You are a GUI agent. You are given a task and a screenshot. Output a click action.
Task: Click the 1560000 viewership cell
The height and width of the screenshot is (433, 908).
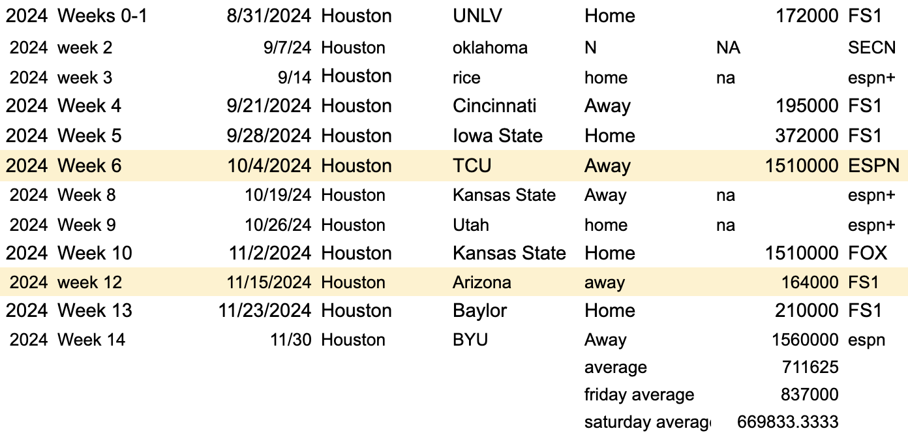805,340
